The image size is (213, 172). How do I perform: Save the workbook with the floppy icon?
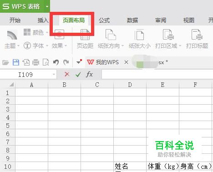(x=16, y=62)
